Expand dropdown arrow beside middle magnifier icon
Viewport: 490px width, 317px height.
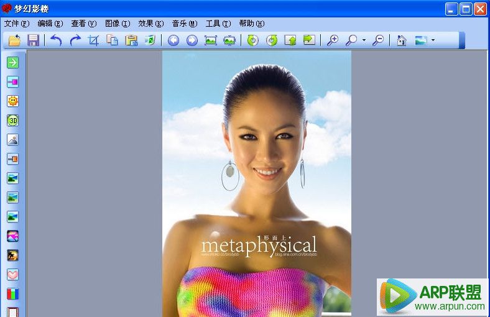(364, 41)
